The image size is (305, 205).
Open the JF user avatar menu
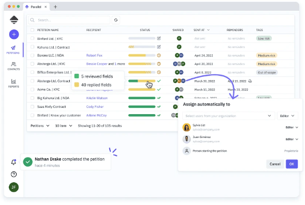click(x=14, y=187)
